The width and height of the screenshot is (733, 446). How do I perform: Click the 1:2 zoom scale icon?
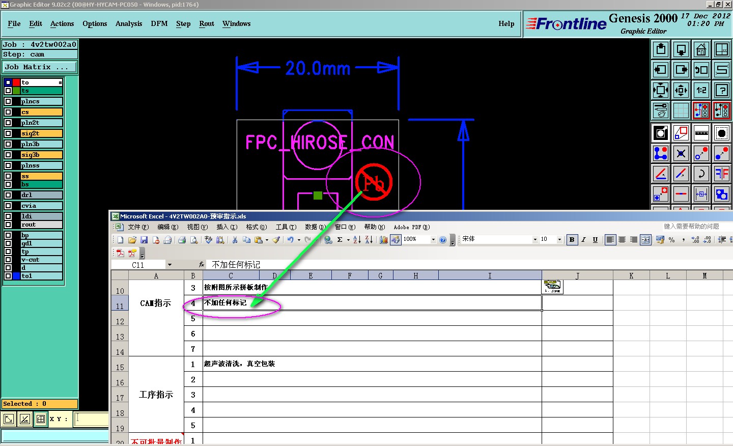(x=701, y=90)
